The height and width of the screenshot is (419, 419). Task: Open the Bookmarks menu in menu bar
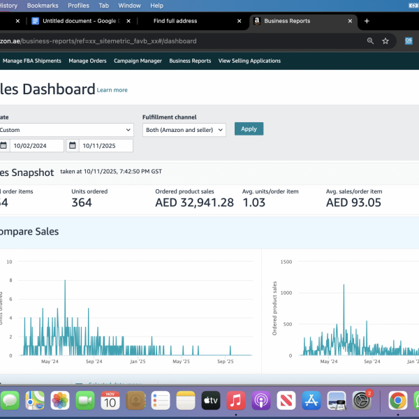click(x=43, y=6)
